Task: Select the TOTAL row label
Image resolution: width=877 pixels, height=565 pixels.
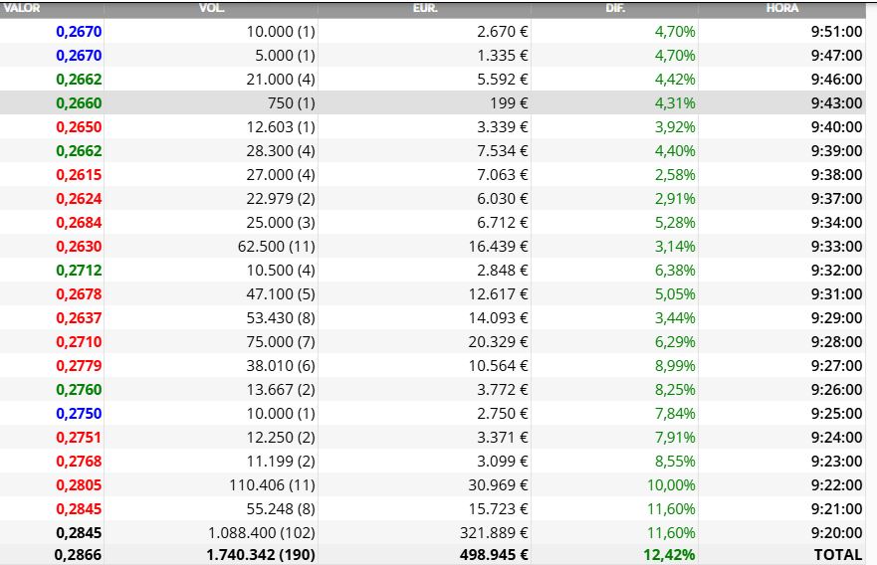Action: tap(838, 555)
